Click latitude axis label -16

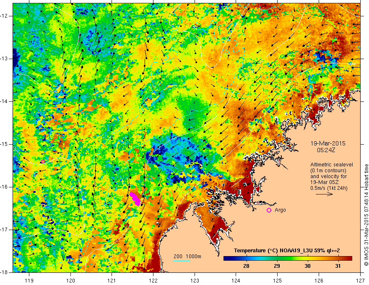(x=4, y=187)
